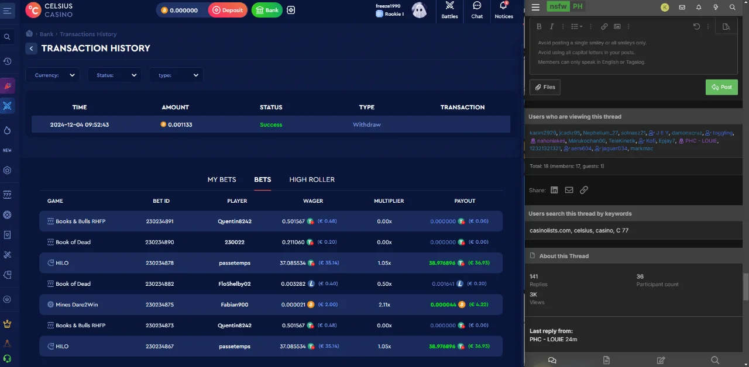749x367 pixels.
Task: Open the Chat panel icon
Action: [x=477, y=10]
